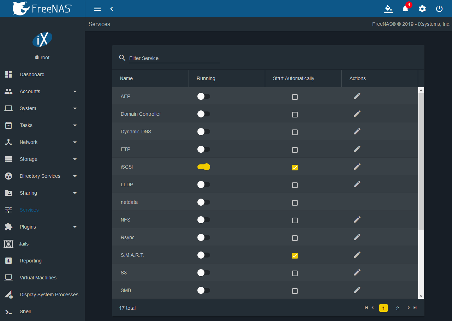Image resolution: width=452 pixels, height=321 pixels.
Task: Click the iX systems logo
Action: pos(42,40)
